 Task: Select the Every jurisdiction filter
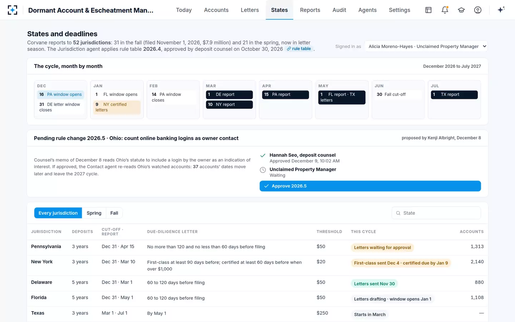pyautogui.click(x=58, y=213)
